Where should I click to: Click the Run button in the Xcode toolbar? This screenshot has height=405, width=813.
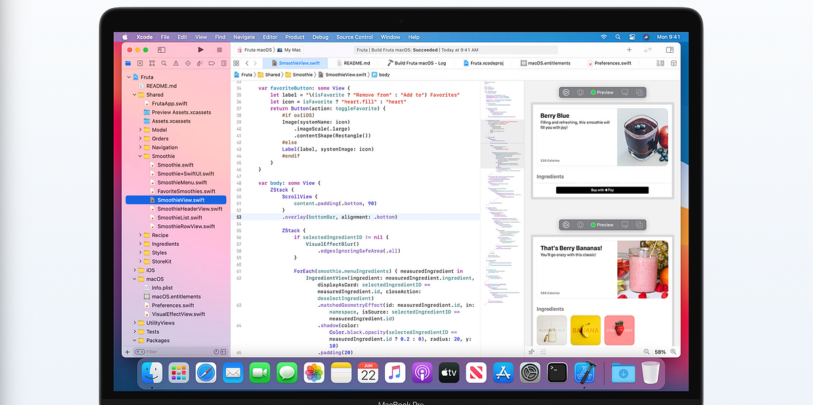201,49
